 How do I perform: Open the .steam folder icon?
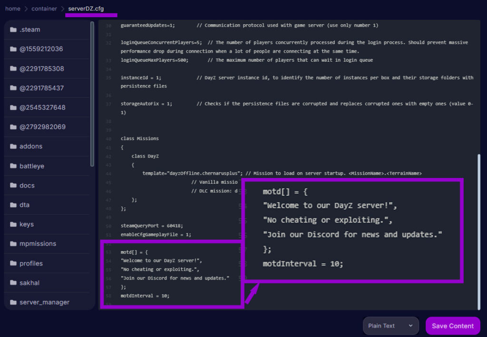(x=13, y=29)
